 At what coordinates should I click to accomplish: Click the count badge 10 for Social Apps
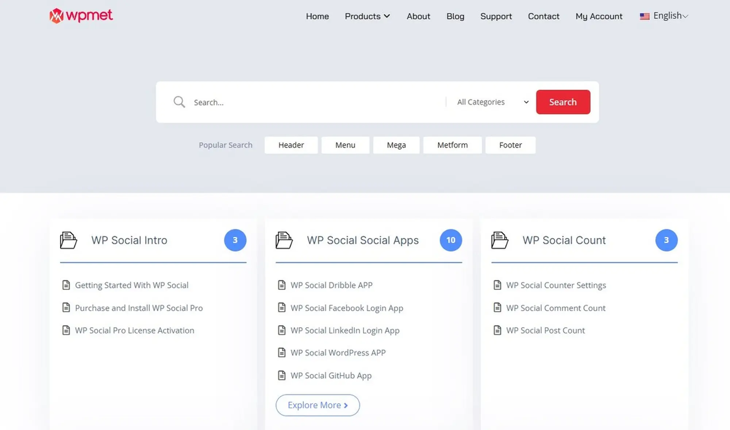coord(451,240)
